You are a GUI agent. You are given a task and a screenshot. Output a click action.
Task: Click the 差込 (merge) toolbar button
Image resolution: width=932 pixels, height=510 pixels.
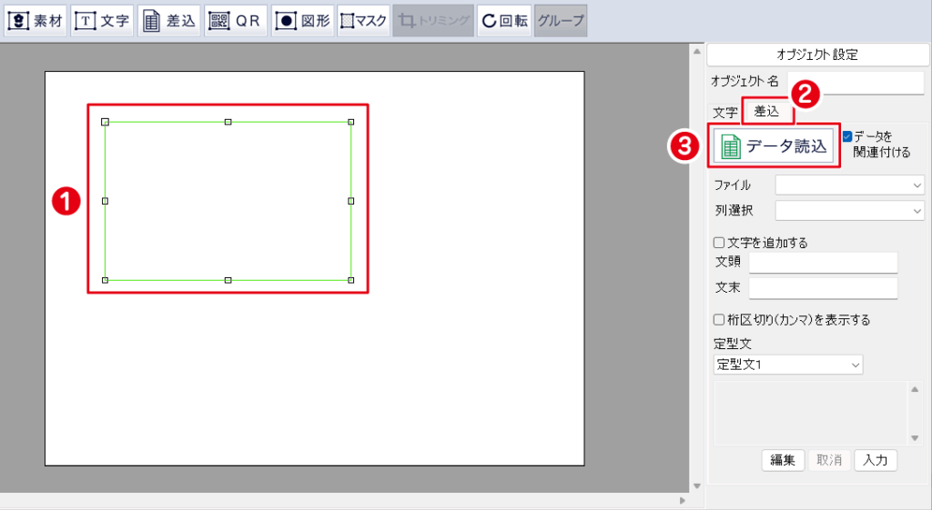(x=170, y=20)
